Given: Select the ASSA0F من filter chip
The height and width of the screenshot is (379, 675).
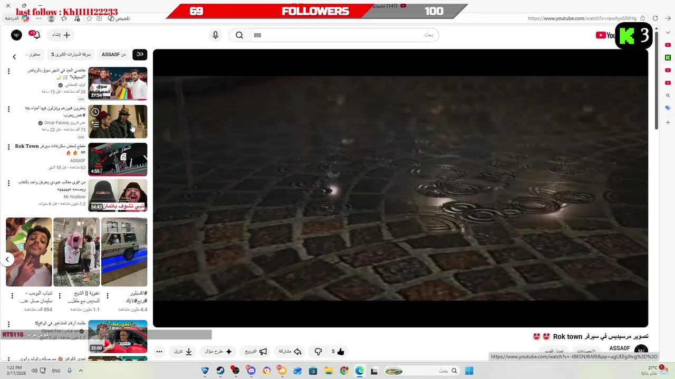Looking at the screenshot, I should click(x=113, y=55).
